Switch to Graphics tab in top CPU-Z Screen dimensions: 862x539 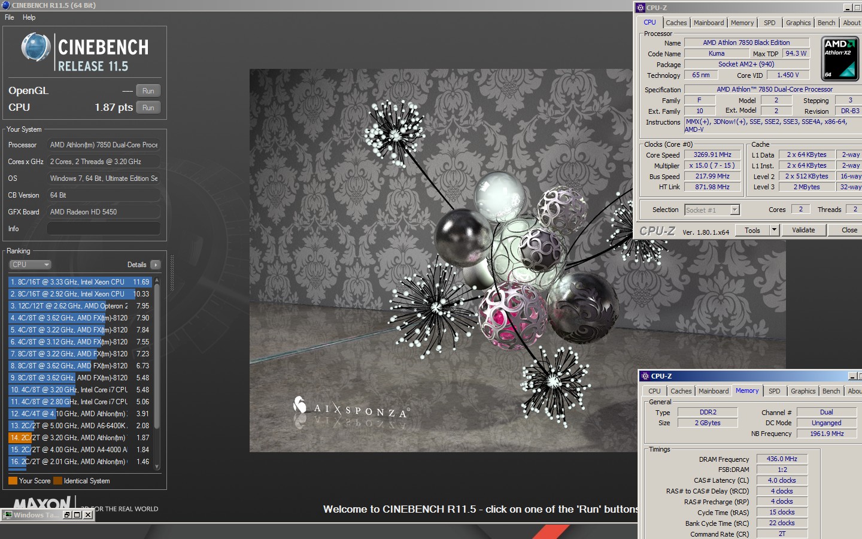(x=799, y=23)
